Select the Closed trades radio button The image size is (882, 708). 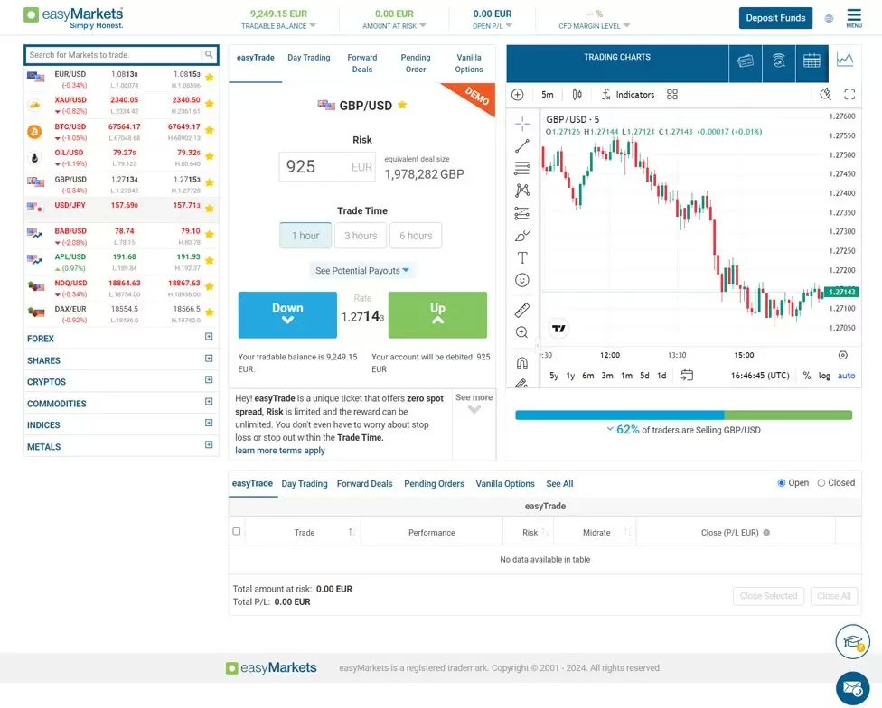(x=821, y=482)
